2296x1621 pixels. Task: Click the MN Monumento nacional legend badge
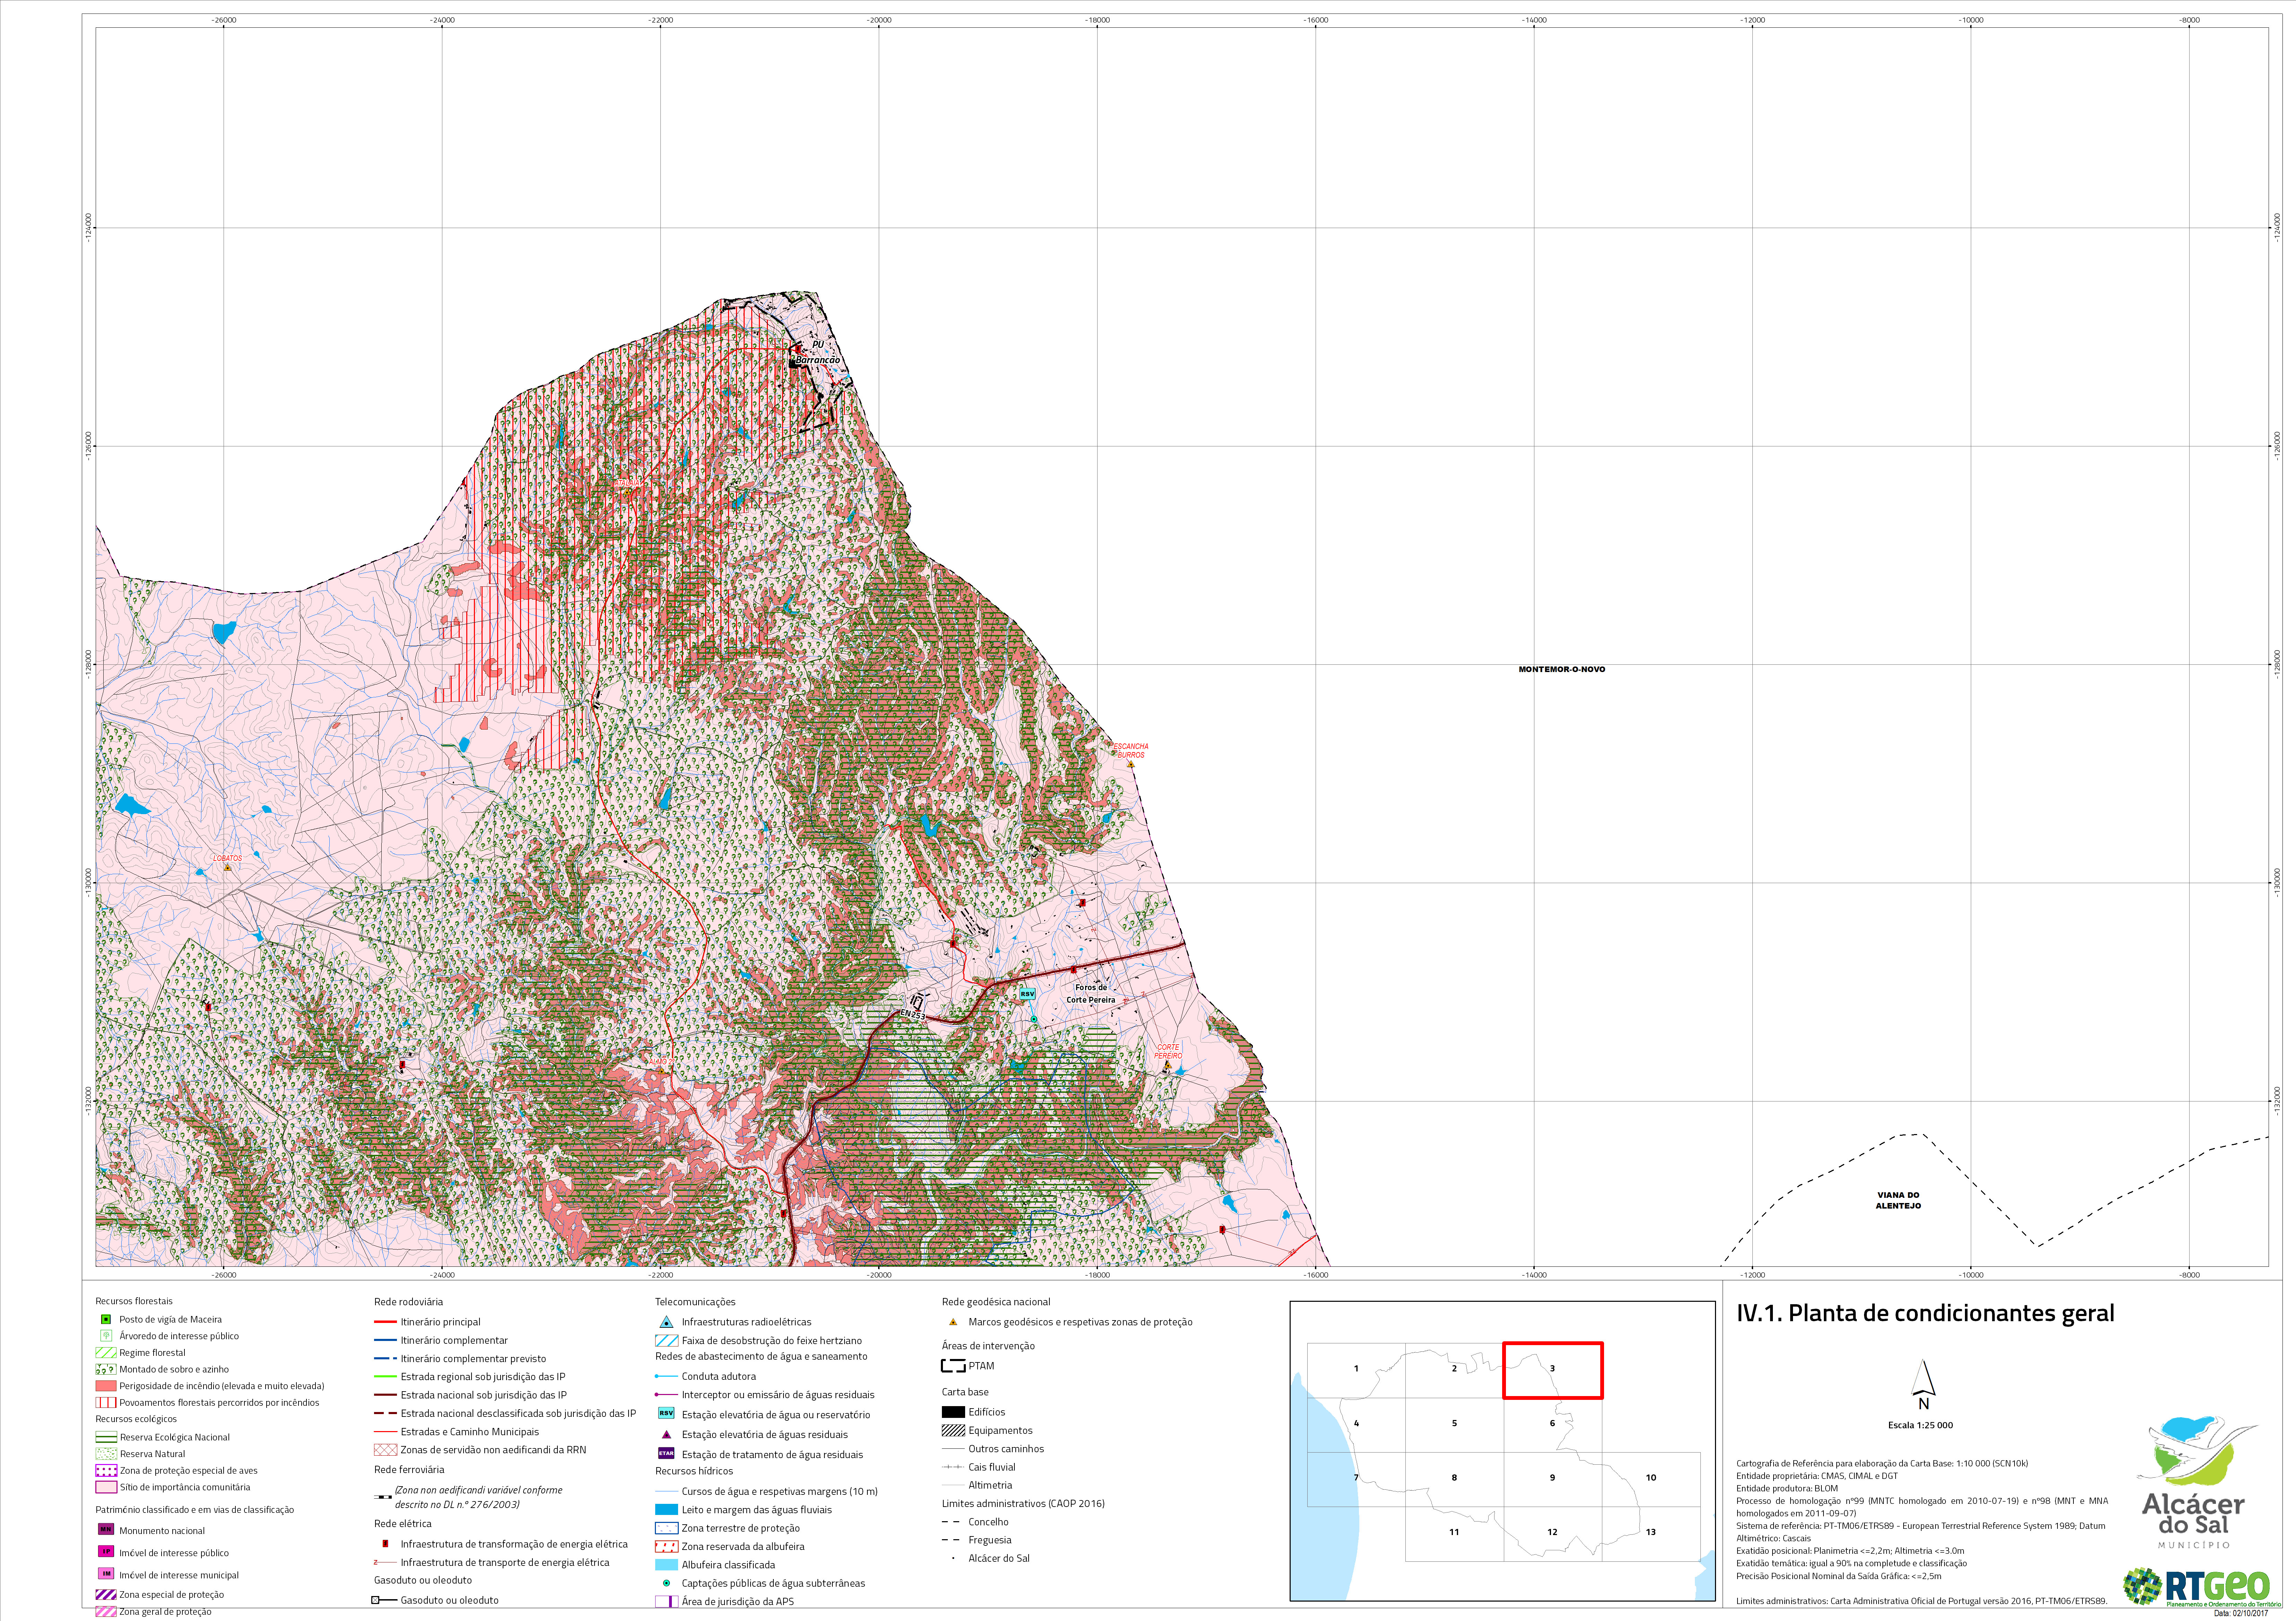coord(106,1530)
